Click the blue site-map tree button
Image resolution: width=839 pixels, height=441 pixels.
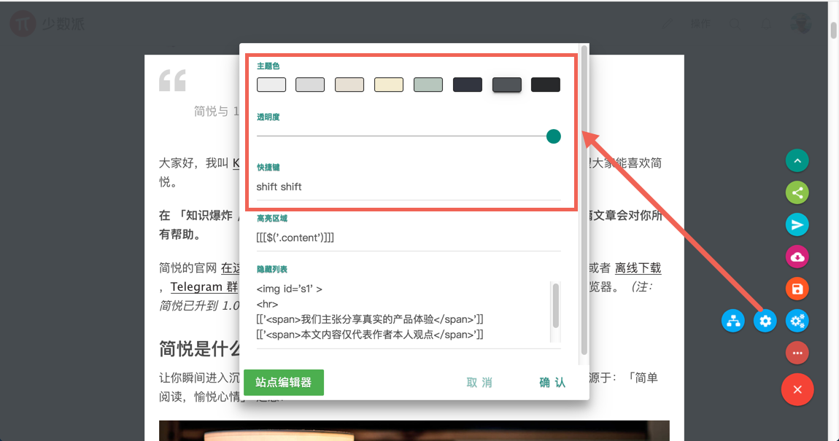click(x=732, y=321)
